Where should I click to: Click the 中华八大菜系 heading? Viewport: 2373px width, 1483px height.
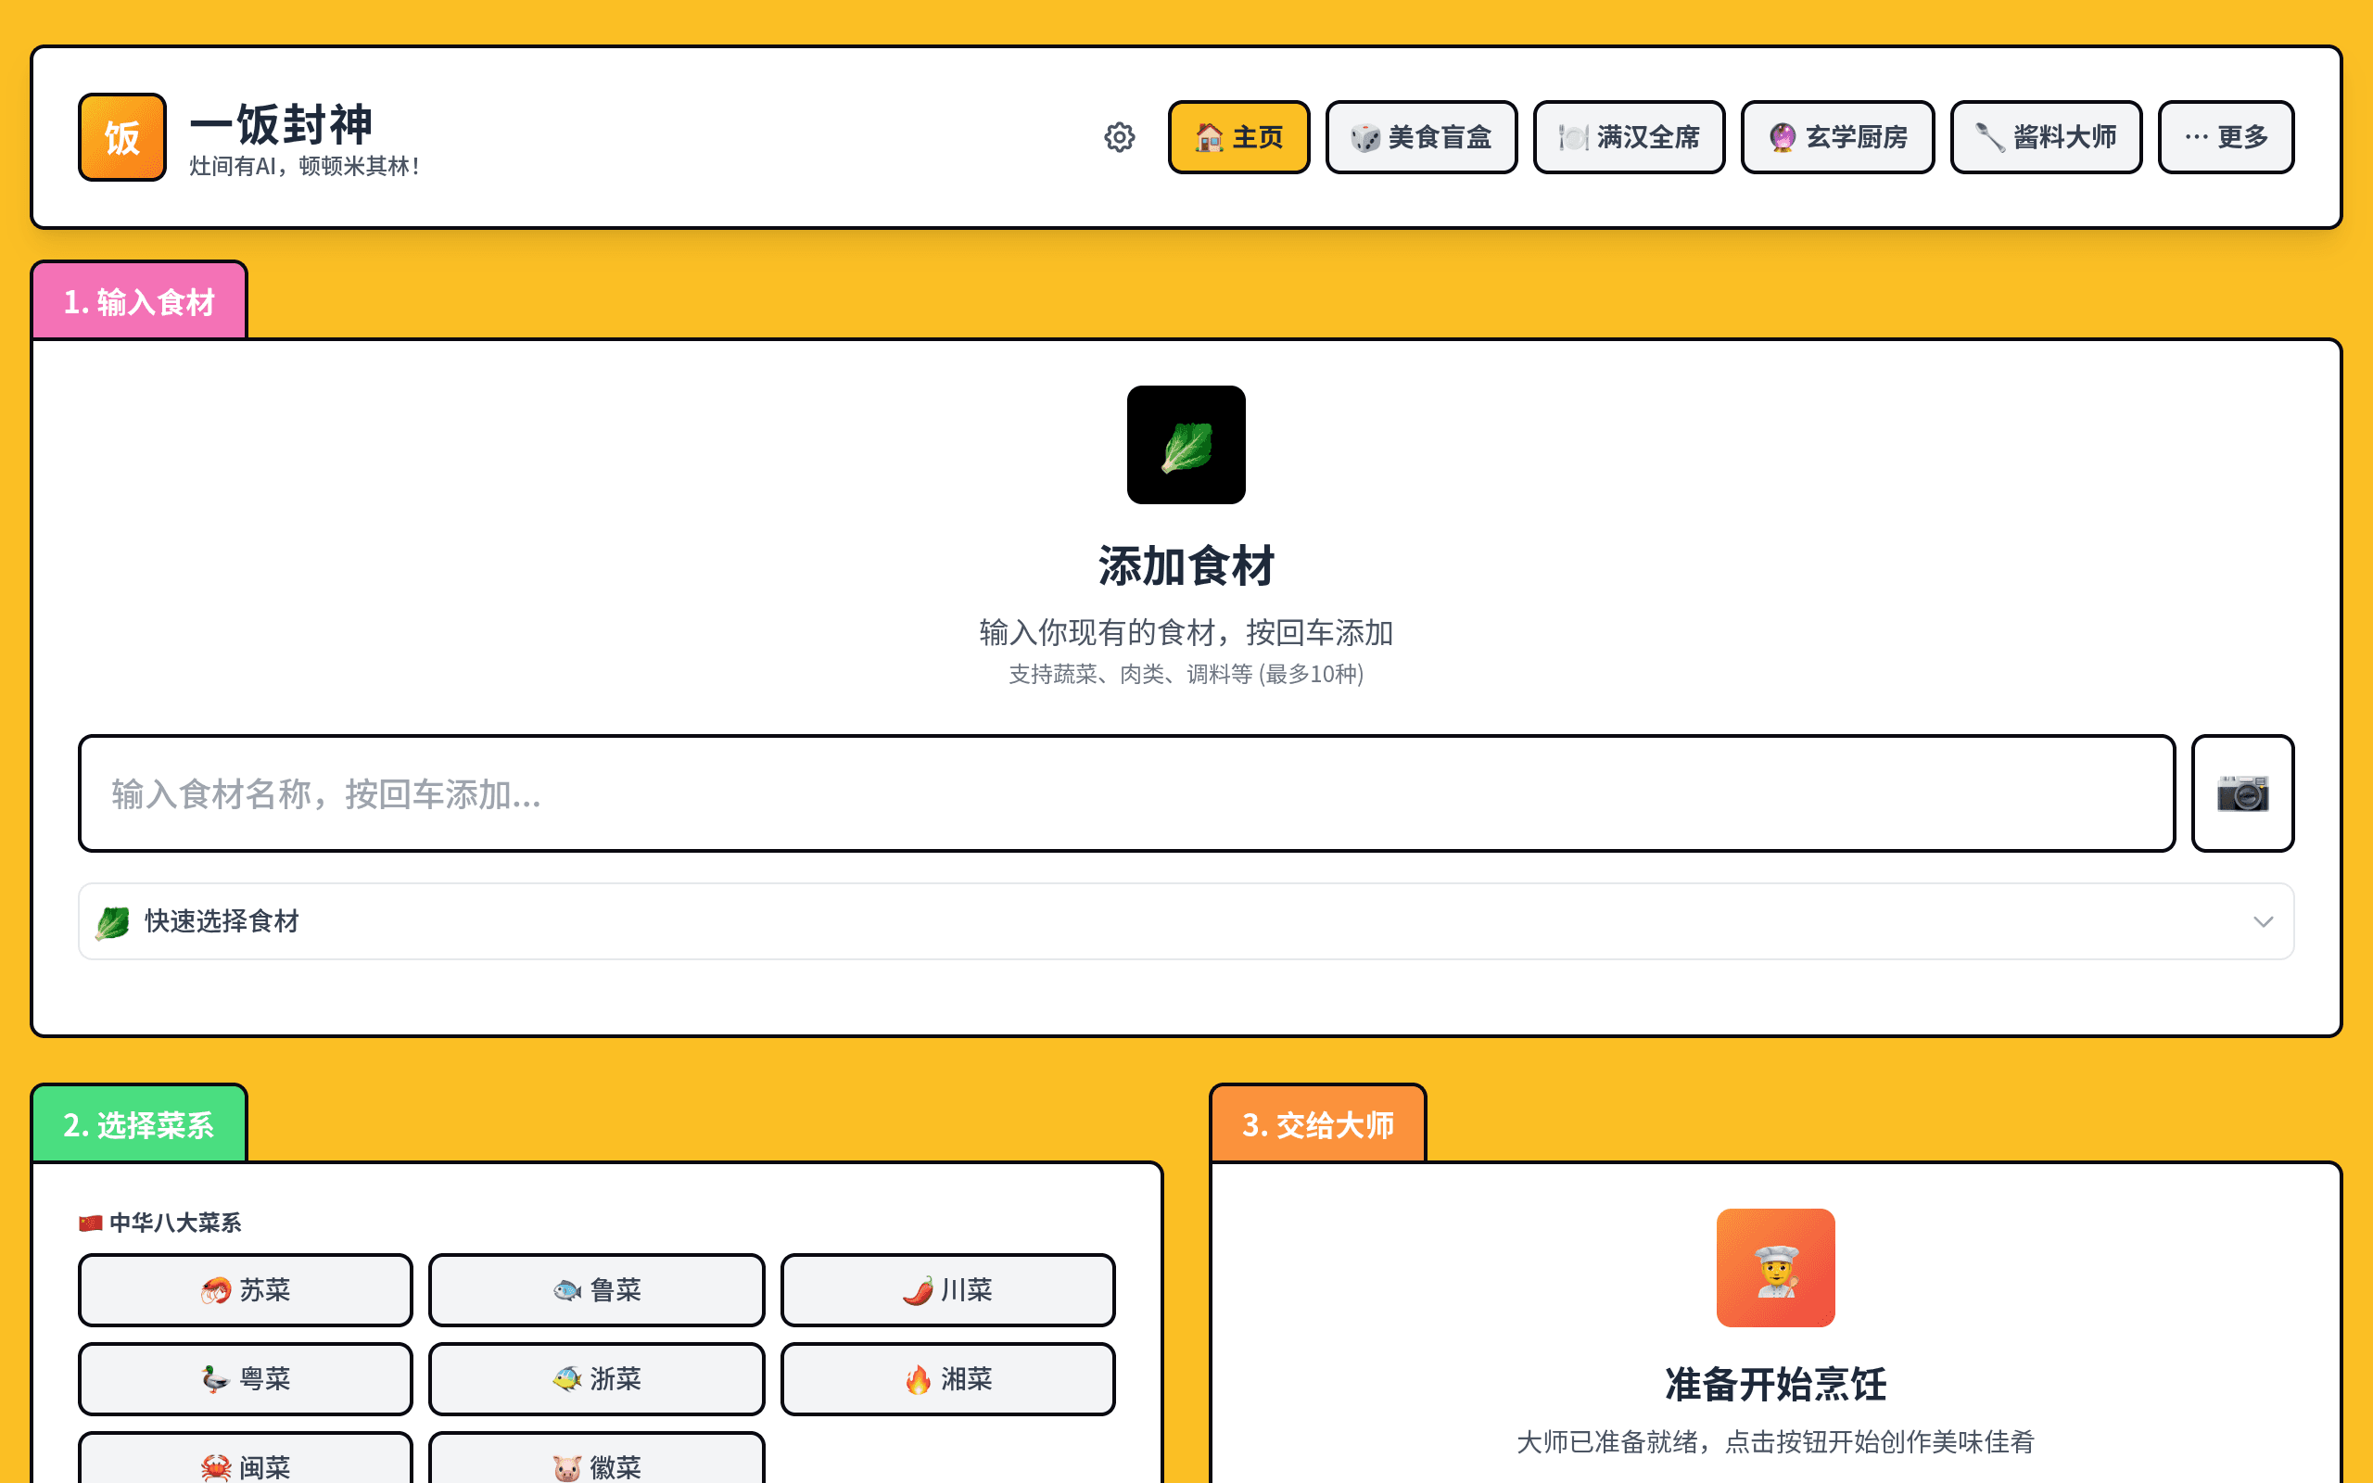coord(159,1223)
